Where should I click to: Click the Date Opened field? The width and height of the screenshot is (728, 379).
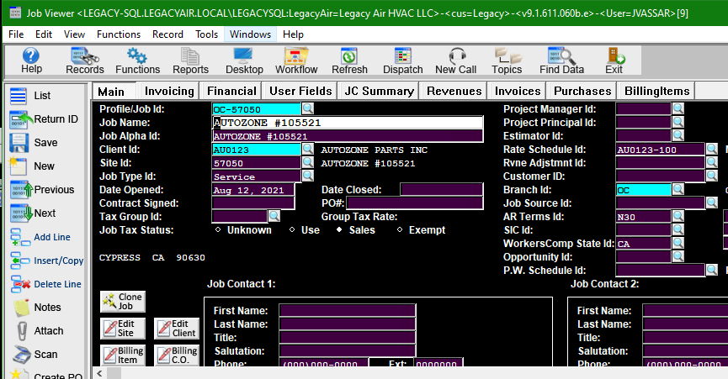tap(253, 190)
